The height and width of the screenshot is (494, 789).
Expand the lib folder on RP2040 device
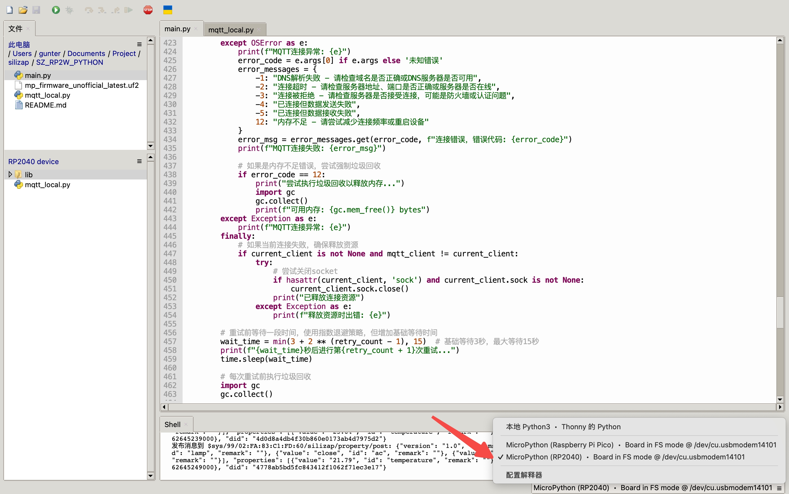coord(10,174)
